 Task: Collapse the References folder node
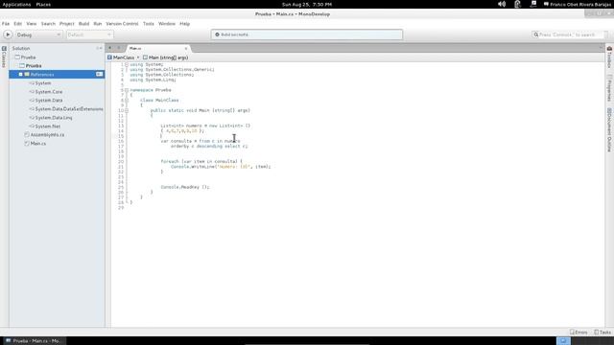point(21,75)
